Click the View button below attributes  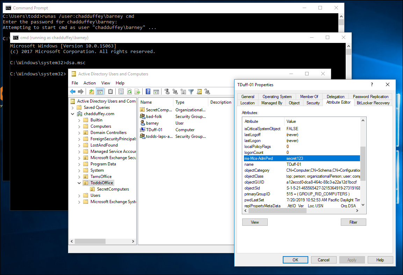click(255, 222)
